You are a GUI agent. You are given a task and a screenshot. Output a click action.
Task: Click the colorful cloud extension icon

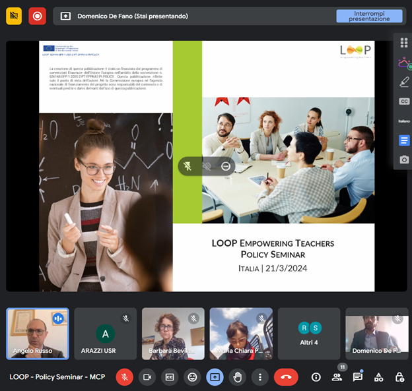[x=405, y=63]
